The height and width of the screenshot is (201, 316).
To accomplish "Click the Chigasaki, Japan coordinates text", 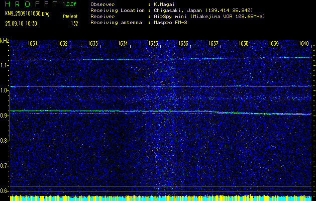I will tap(203, 11).
